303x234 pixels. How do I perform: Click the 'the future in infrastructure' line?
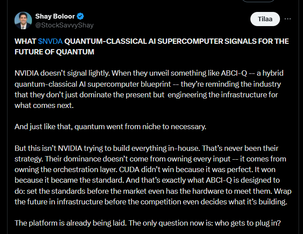point(59,202)
